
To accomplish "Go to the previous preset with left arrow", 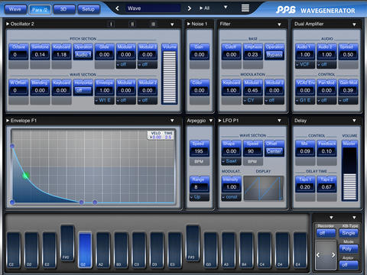I will coord(117,8).
